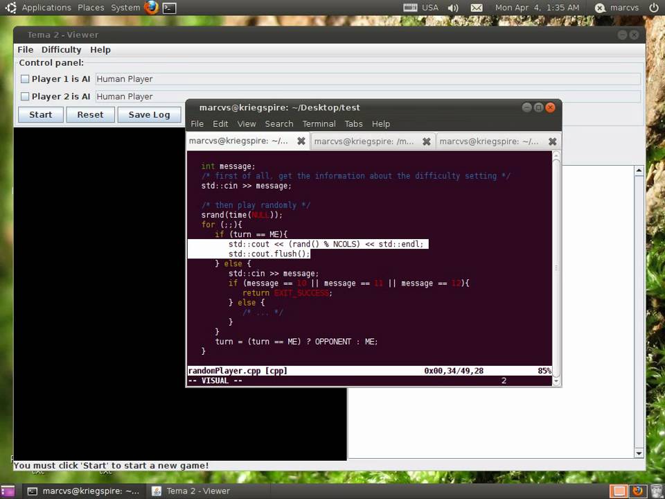Screen dimensions: 665x499
Task: Open the terminal Search menu
Action: pos(279,124)
